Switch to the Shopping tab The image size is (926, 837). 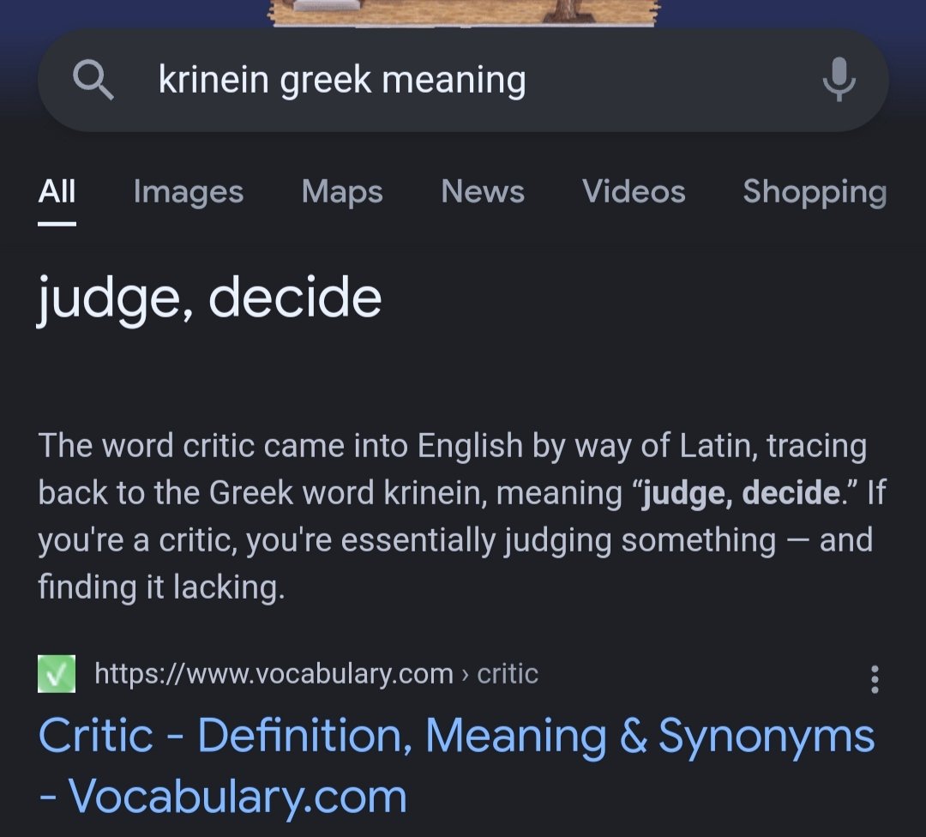[x=814, y=192]
